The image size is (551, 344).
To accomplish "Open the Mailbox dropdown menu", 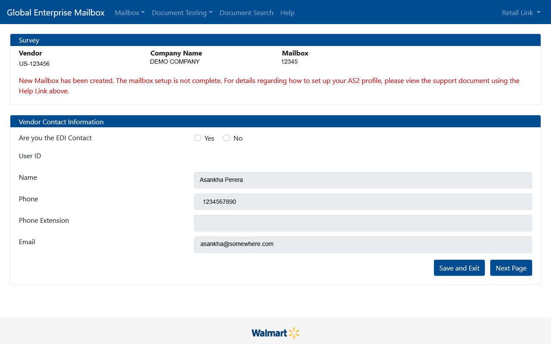I will [130, 12].
